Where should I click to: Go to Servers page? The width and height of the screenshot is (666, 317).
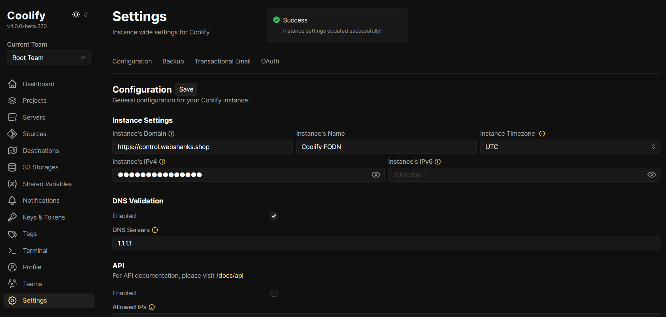(x=49, y=117)
